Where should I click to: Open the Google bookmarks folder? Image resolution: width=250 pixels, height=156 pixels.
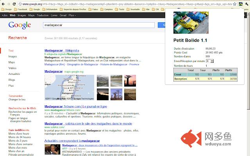click(x=35, y=9)
